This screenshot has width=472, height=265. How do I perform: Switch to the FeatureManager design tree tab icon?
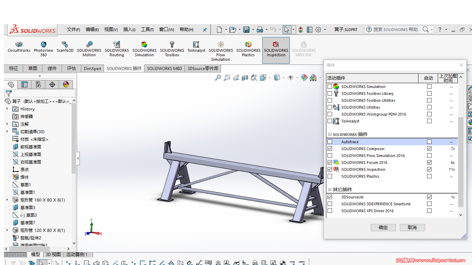click(x=11, y=85)
